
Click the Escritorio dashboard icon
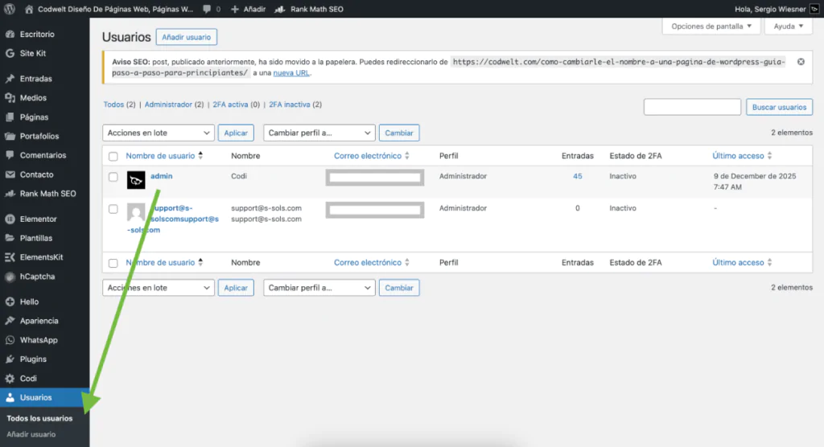point(10,34)
